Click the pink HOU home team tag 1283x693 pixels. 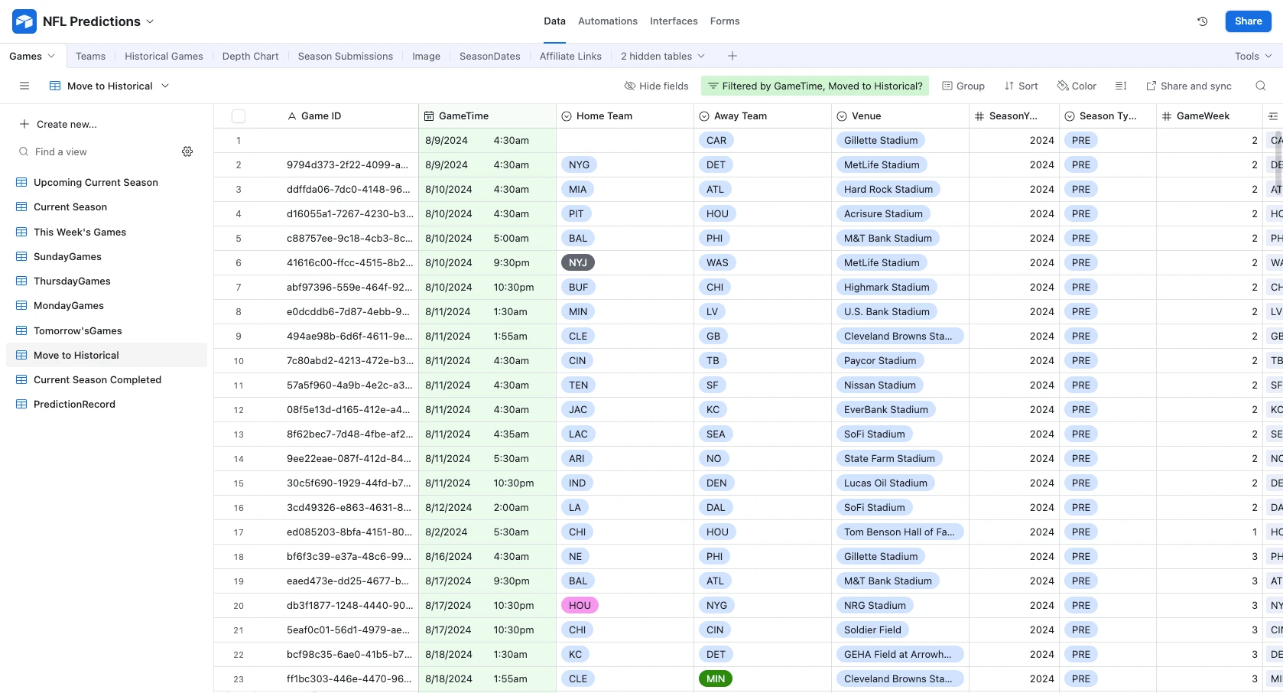[580, 606]
